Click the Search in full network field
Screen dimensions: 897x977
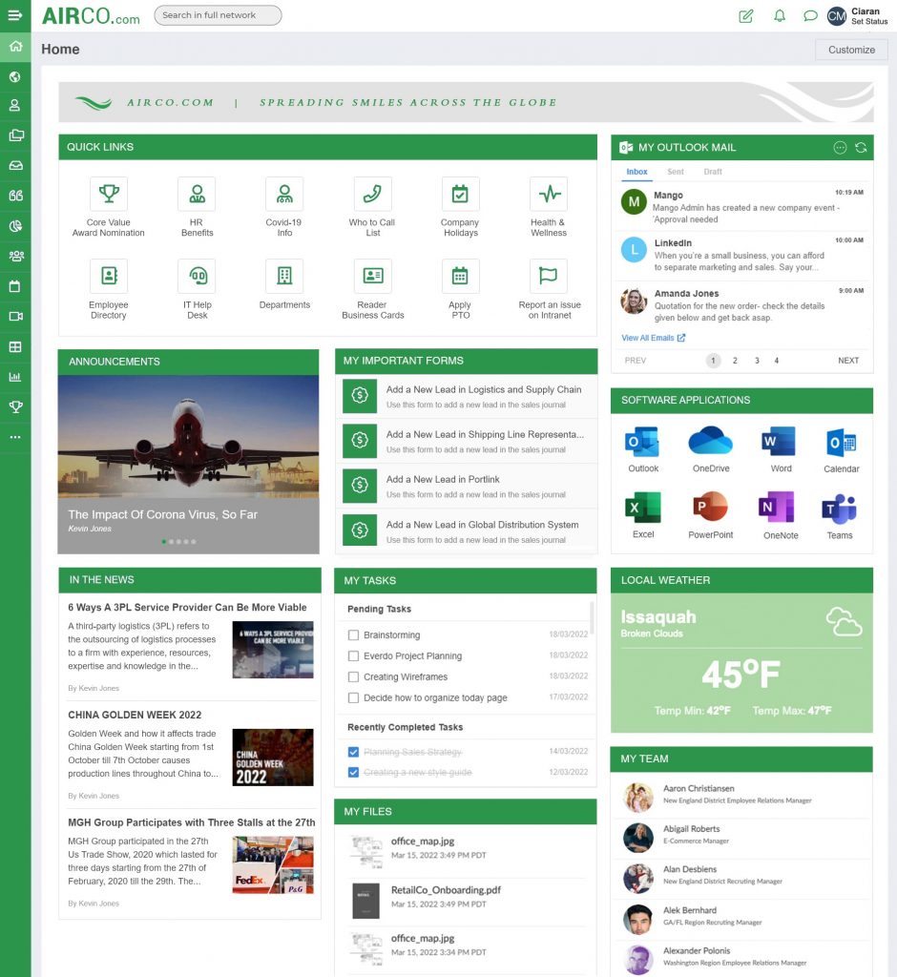pos(218,15)
